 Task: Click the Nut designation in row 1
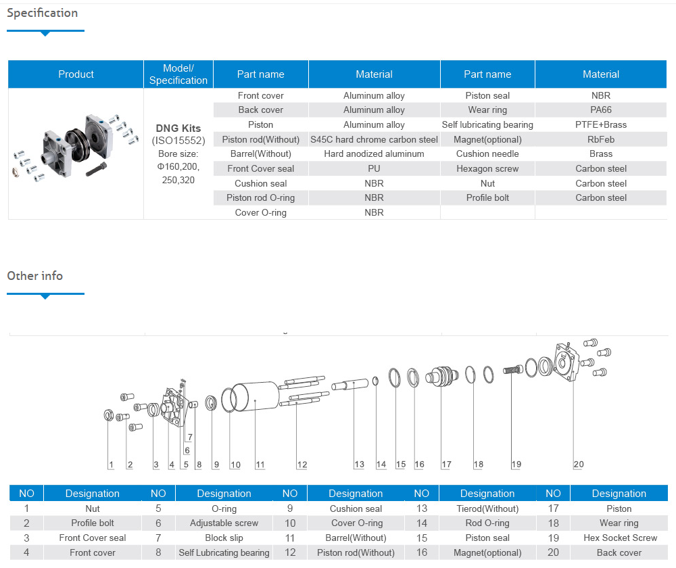pyautogui.click(x=93, y=509)
